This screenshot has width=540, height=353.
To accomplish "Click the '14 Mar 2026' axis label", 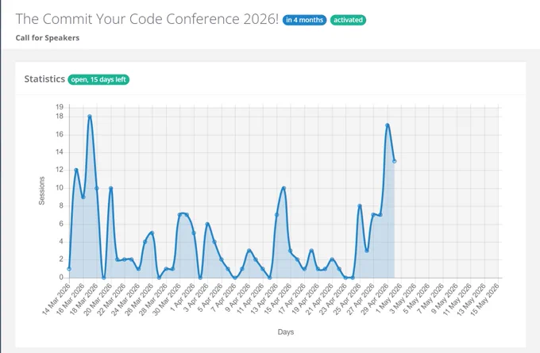I will [56, 298].
